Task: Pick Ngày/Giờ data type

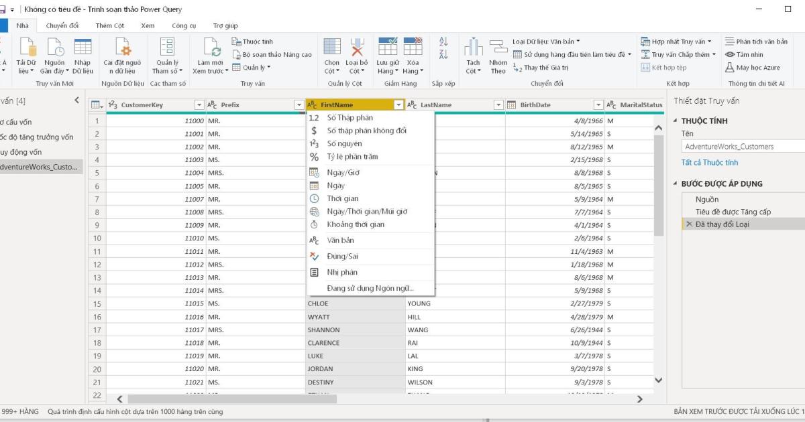Action: pyautogui.click(x=343, y=173)
